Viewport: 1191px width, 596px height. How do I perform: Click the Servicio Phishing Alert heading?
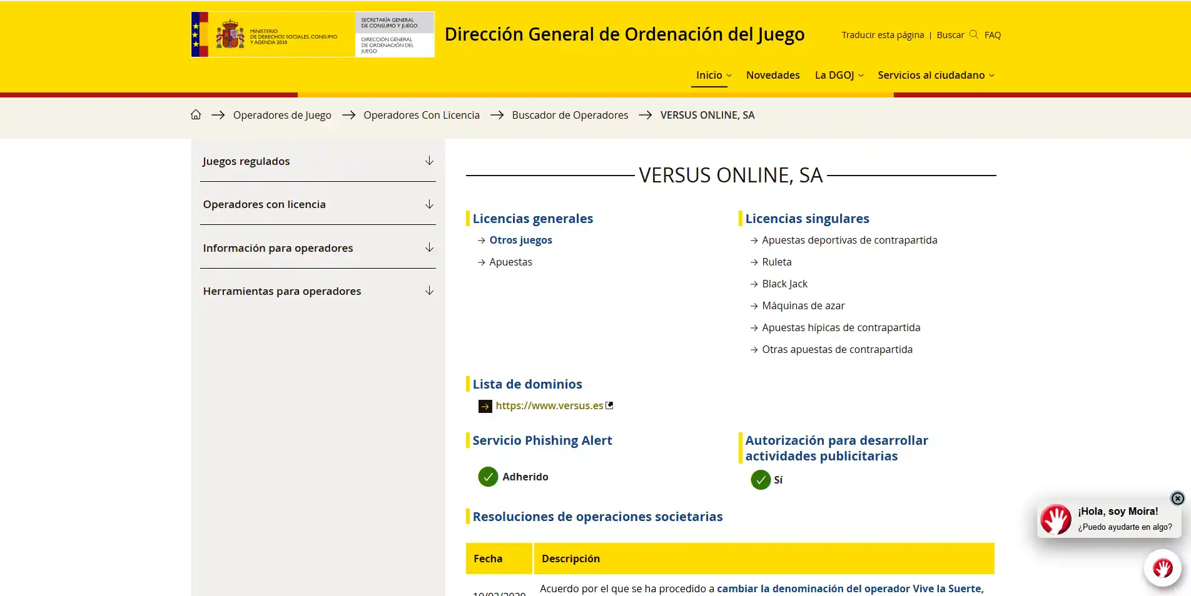(542, 440)
